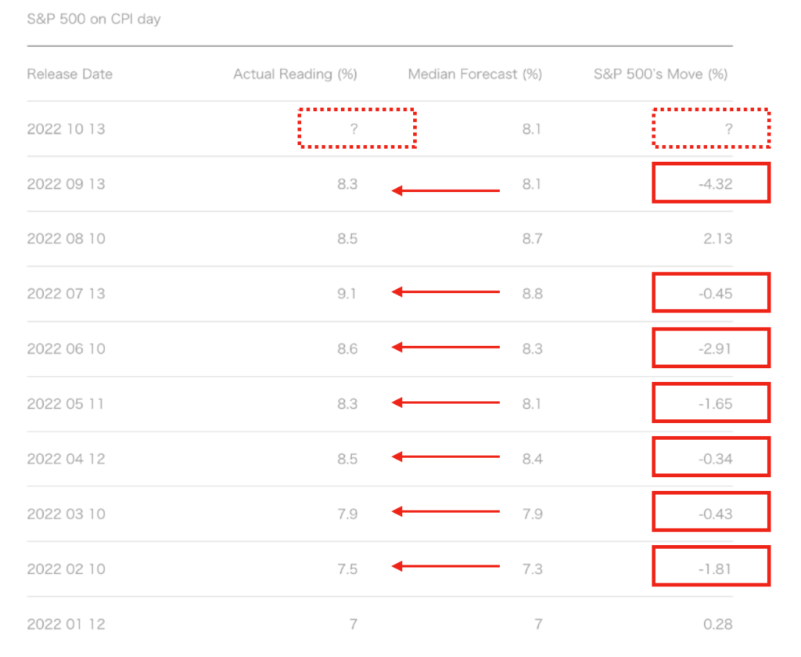Screen dimensions: 801x657
Task: Click the dotted box under Actual Reading
Action: click(x=357, y=128)
